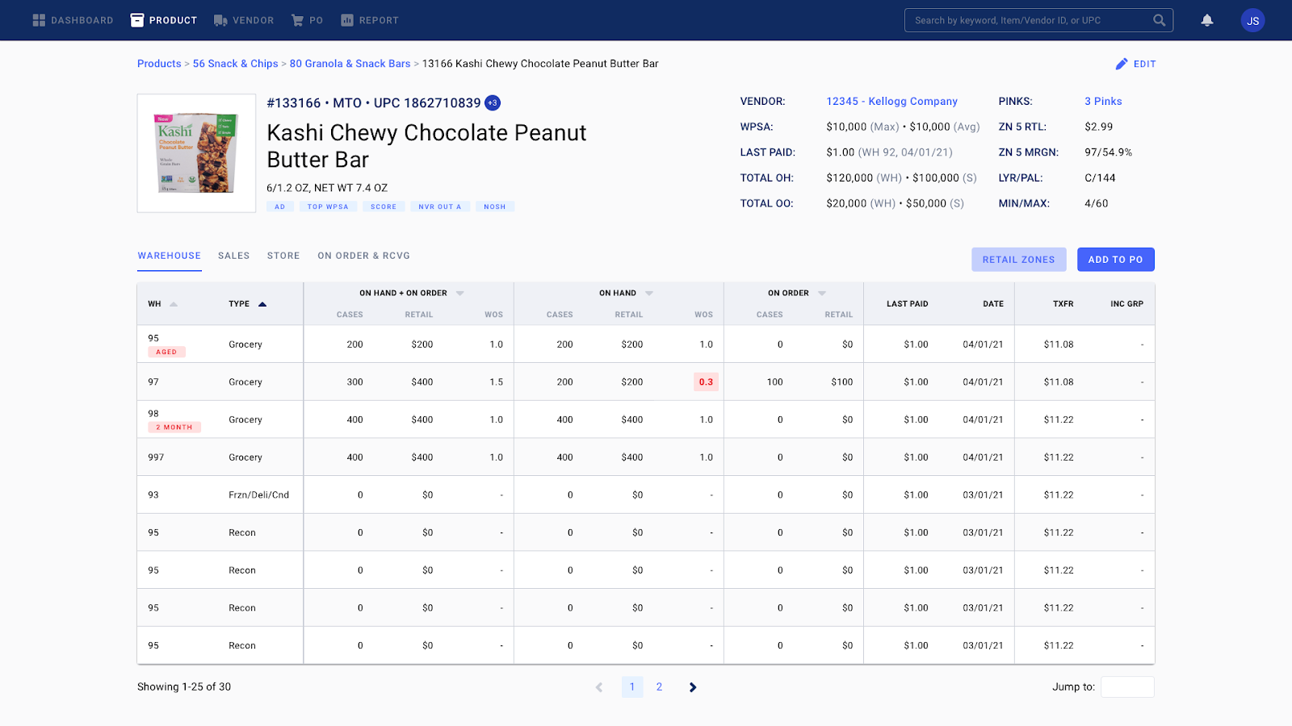Click the Dashboard grid icon

[39, 20]
